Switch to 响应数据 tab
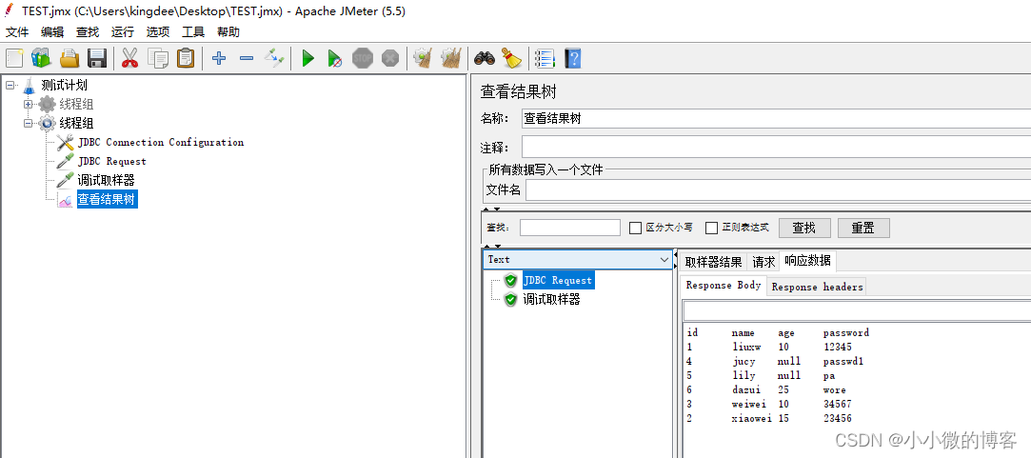Screen dimensions: 1031x458 pyautogui.click(x=807, y=261)
